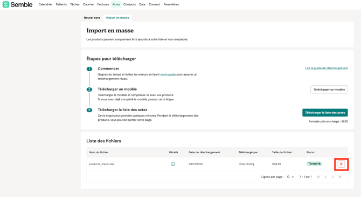Delete the products_import.xlsx file

point(341,164)
